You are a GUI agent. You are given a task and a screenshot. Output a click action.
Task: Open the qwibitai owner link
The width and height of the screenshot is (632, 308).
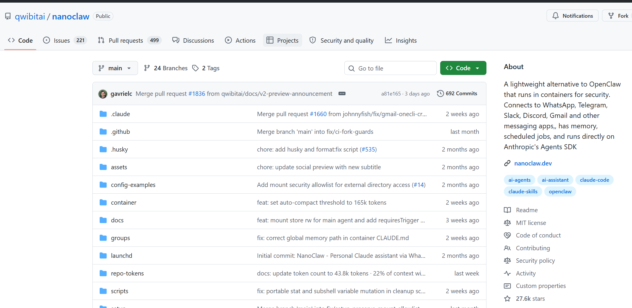(30, 17)
